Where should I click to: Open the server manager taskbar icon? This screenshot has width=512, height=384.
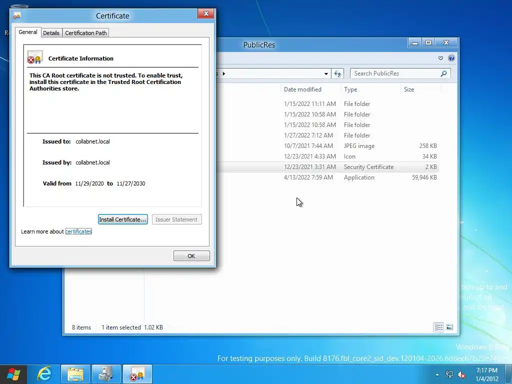click(x=106, y=374)
